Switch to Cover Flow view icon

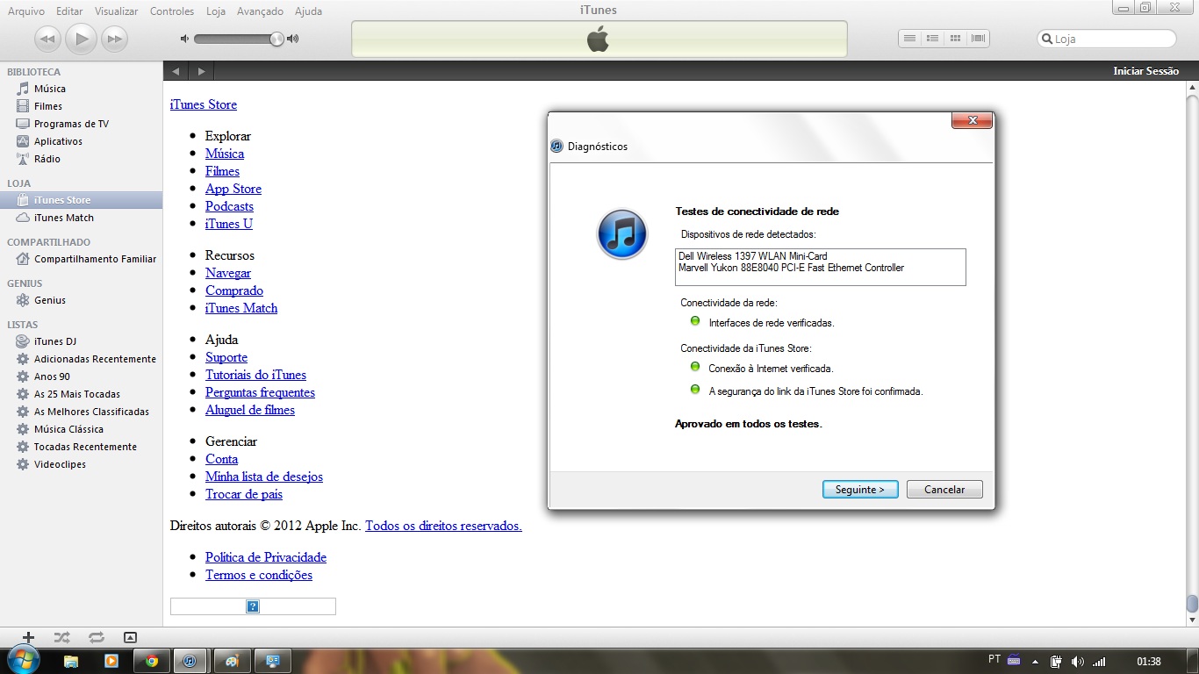point(979,39)
